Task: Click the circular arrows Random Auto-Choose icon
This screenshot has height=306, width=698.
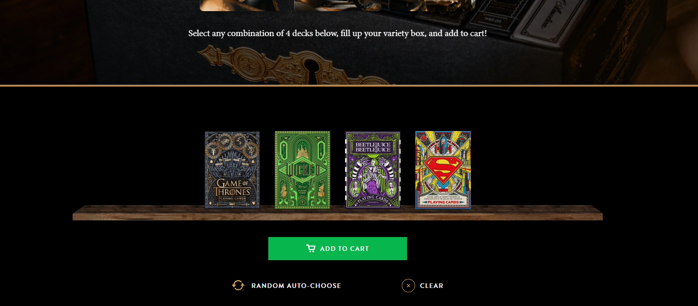Action: (238, 285)
